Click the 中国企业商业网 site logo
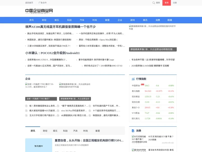 pos(39,11)
